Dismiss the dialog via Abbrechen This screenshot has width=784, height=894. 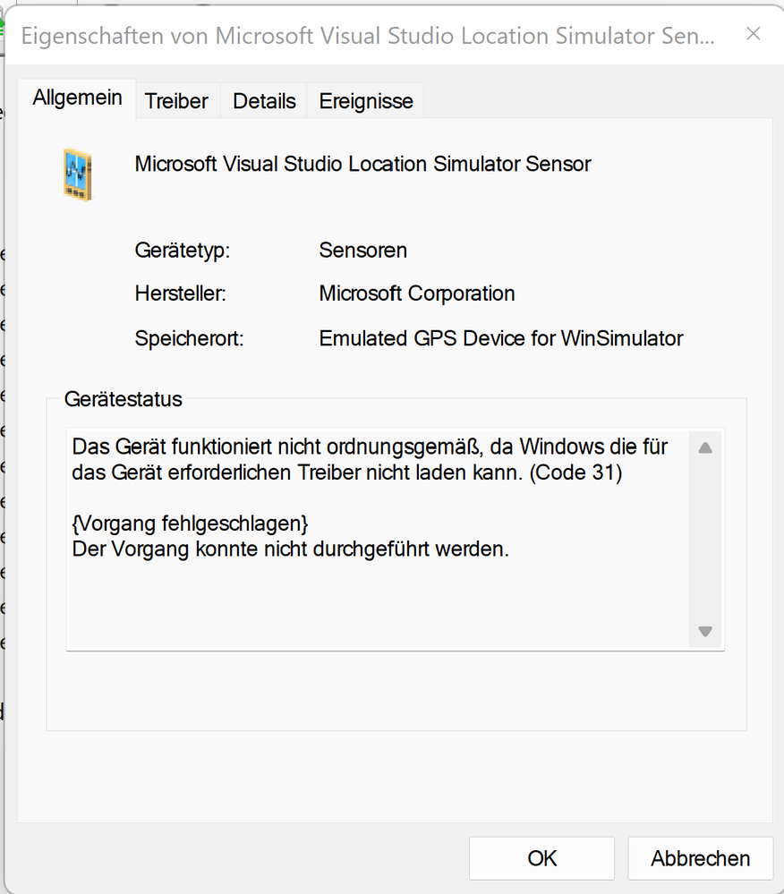[x=700, y=857]
